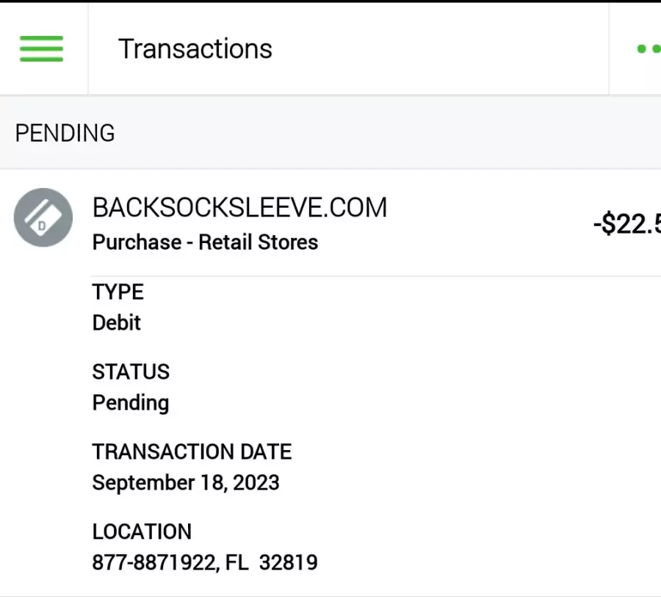Screen dimensions: 661x602
Task: Select the LOCATION label
Action: (142, 532)
